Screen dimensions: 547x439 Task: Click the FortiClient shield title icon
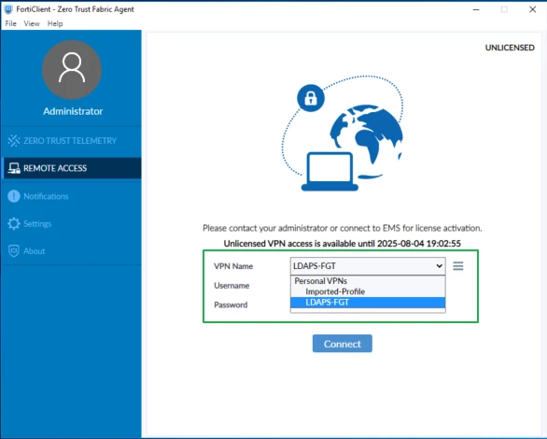pyautogui.click(x=8, y=9)
